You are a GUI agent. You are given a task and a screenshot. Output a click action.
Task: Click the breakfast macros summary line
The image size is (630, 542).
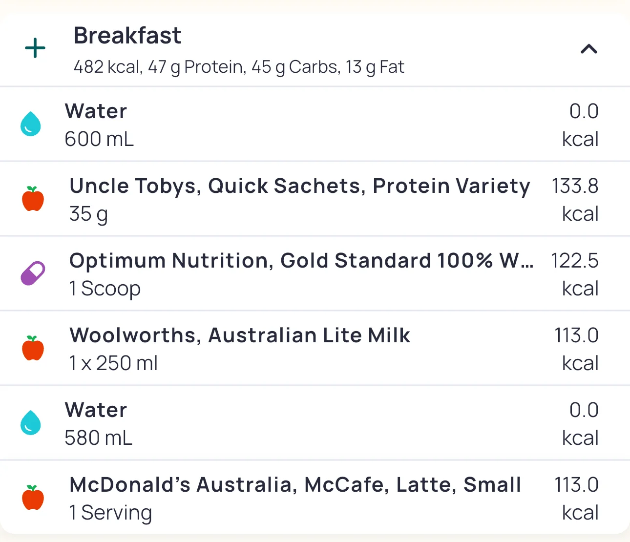click(x=239, y=67)
